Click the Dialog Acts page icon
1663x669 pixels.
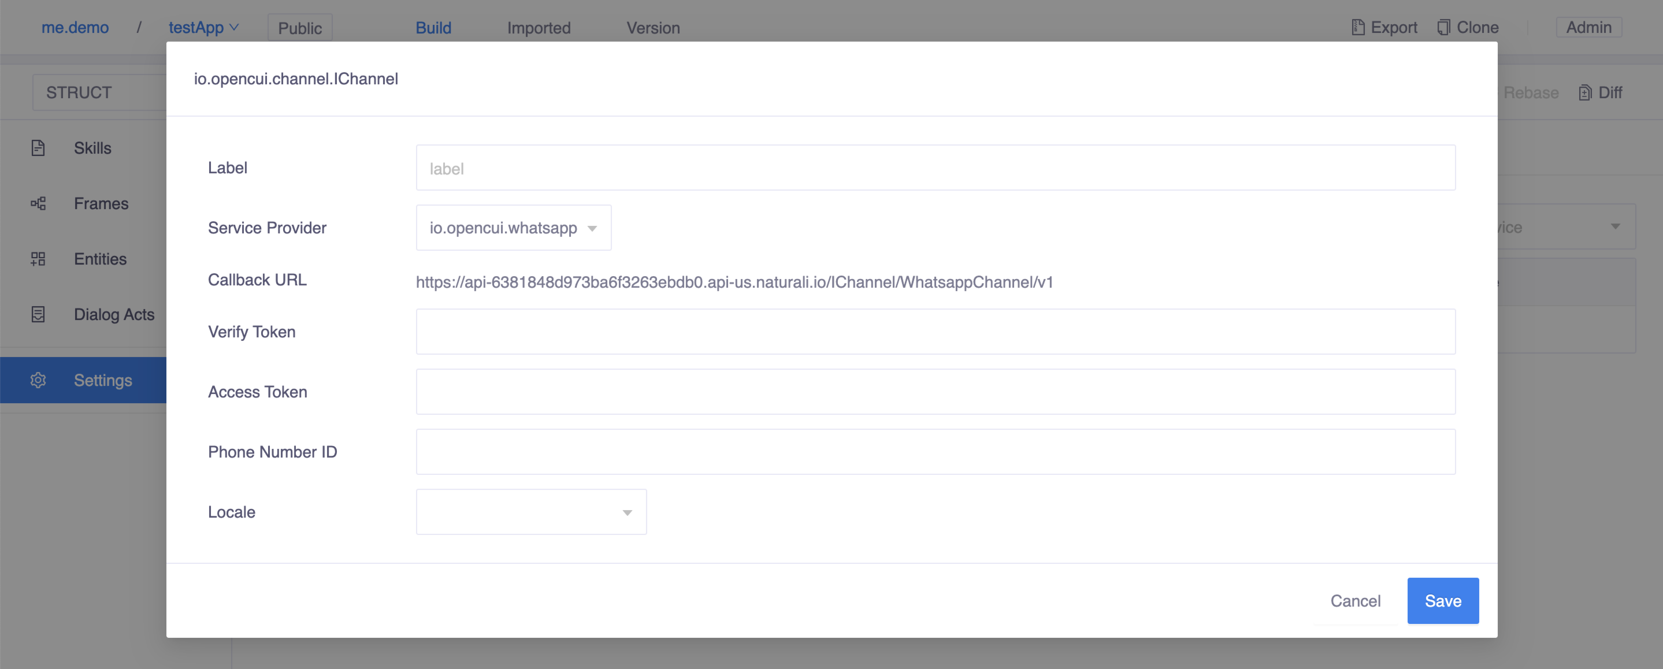(38, 314)
